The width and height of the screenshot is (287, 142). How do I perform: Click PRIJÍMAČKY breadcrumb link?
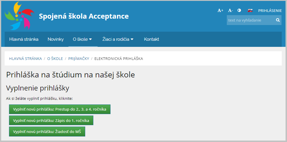coord(79,58)
